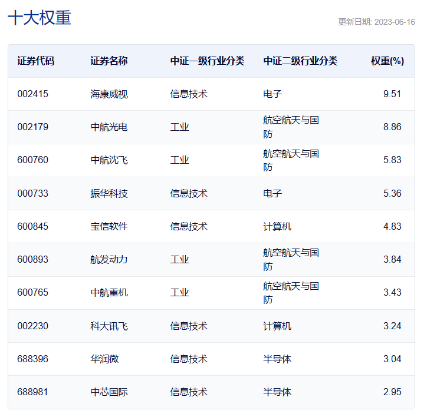Click 半导体 in the 中芯国际 row
This screenshot has width=427, height=417.
[x=277, y=392]
